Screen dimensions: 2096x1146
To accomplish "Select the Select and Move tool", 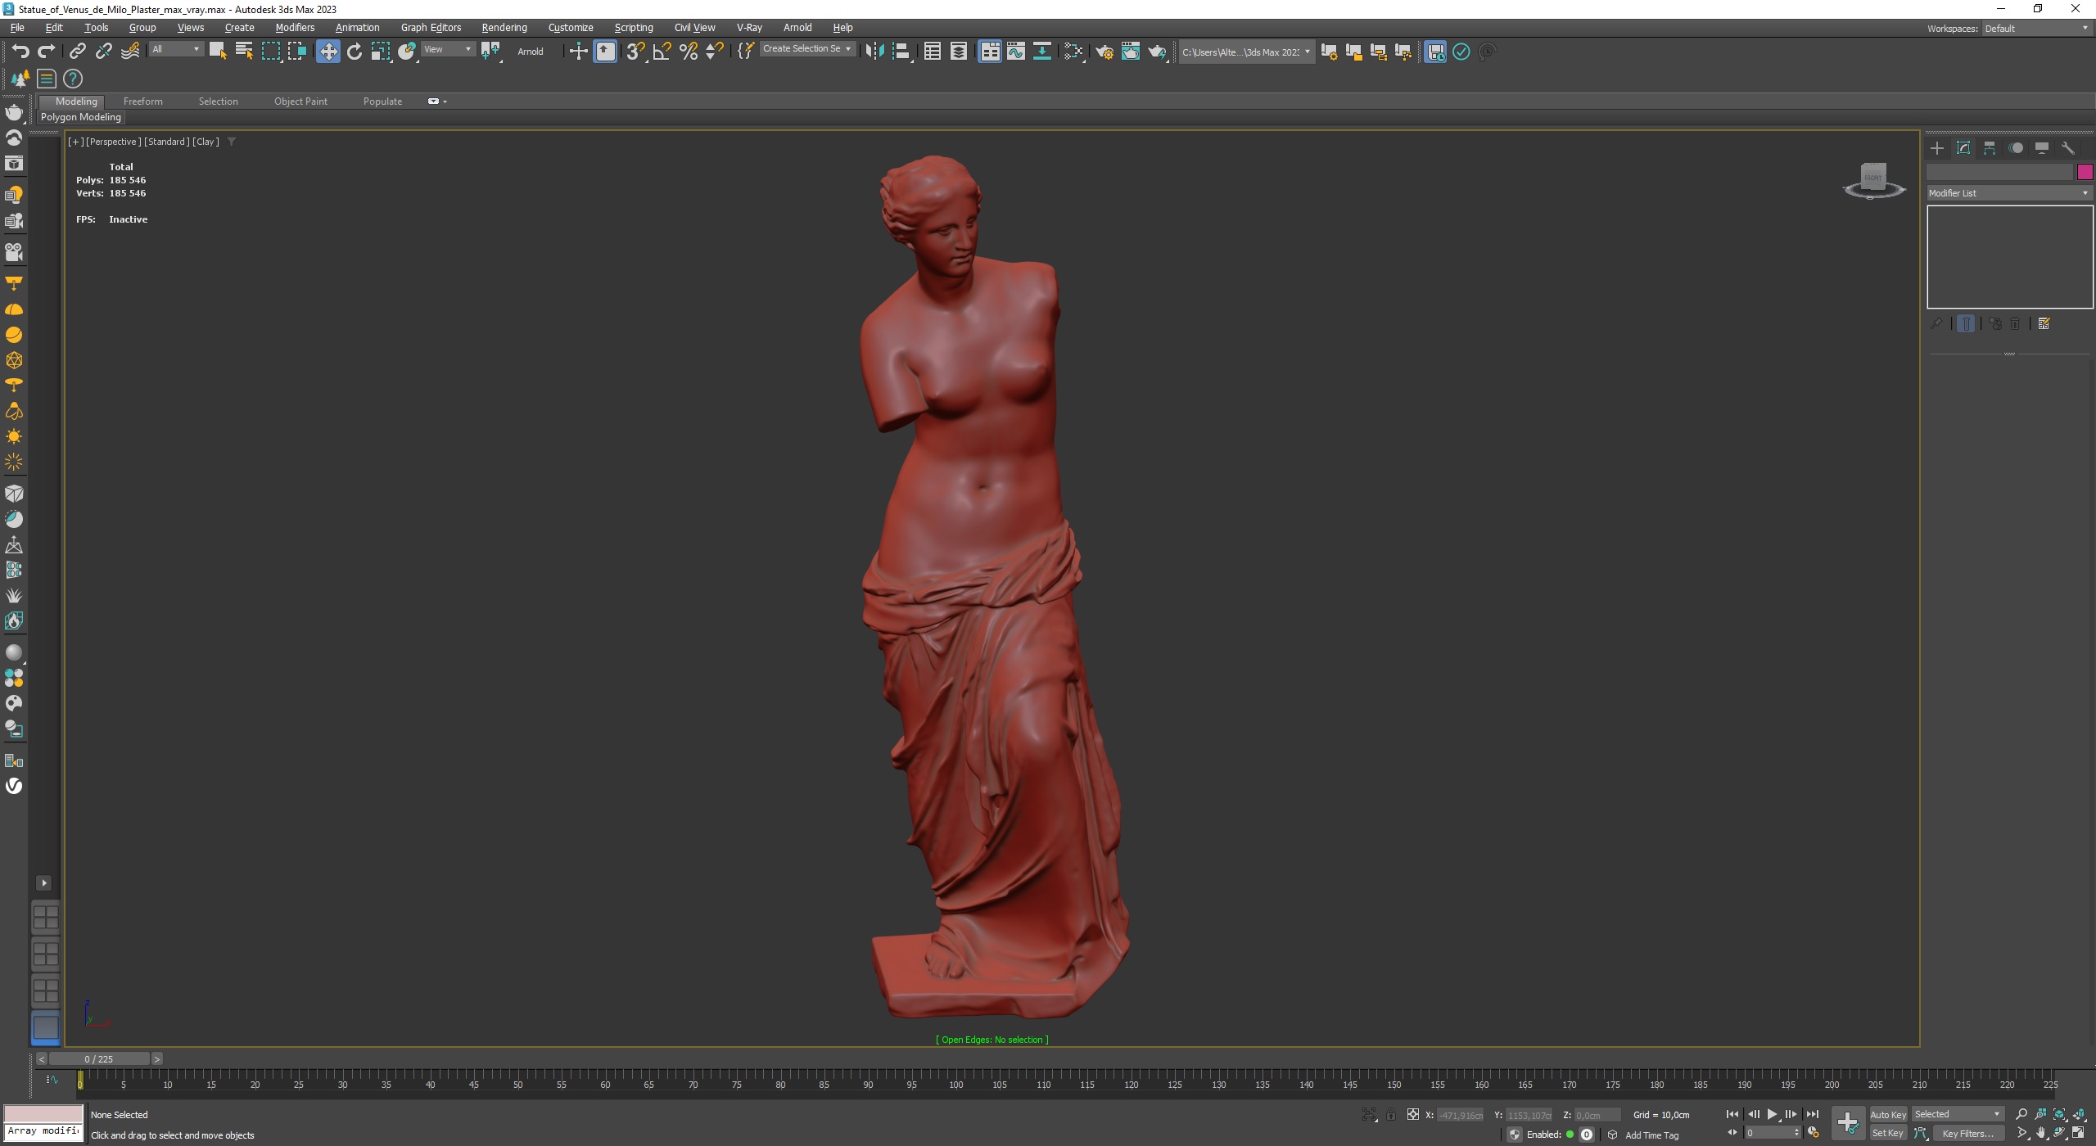I will (x=327, y=52).
